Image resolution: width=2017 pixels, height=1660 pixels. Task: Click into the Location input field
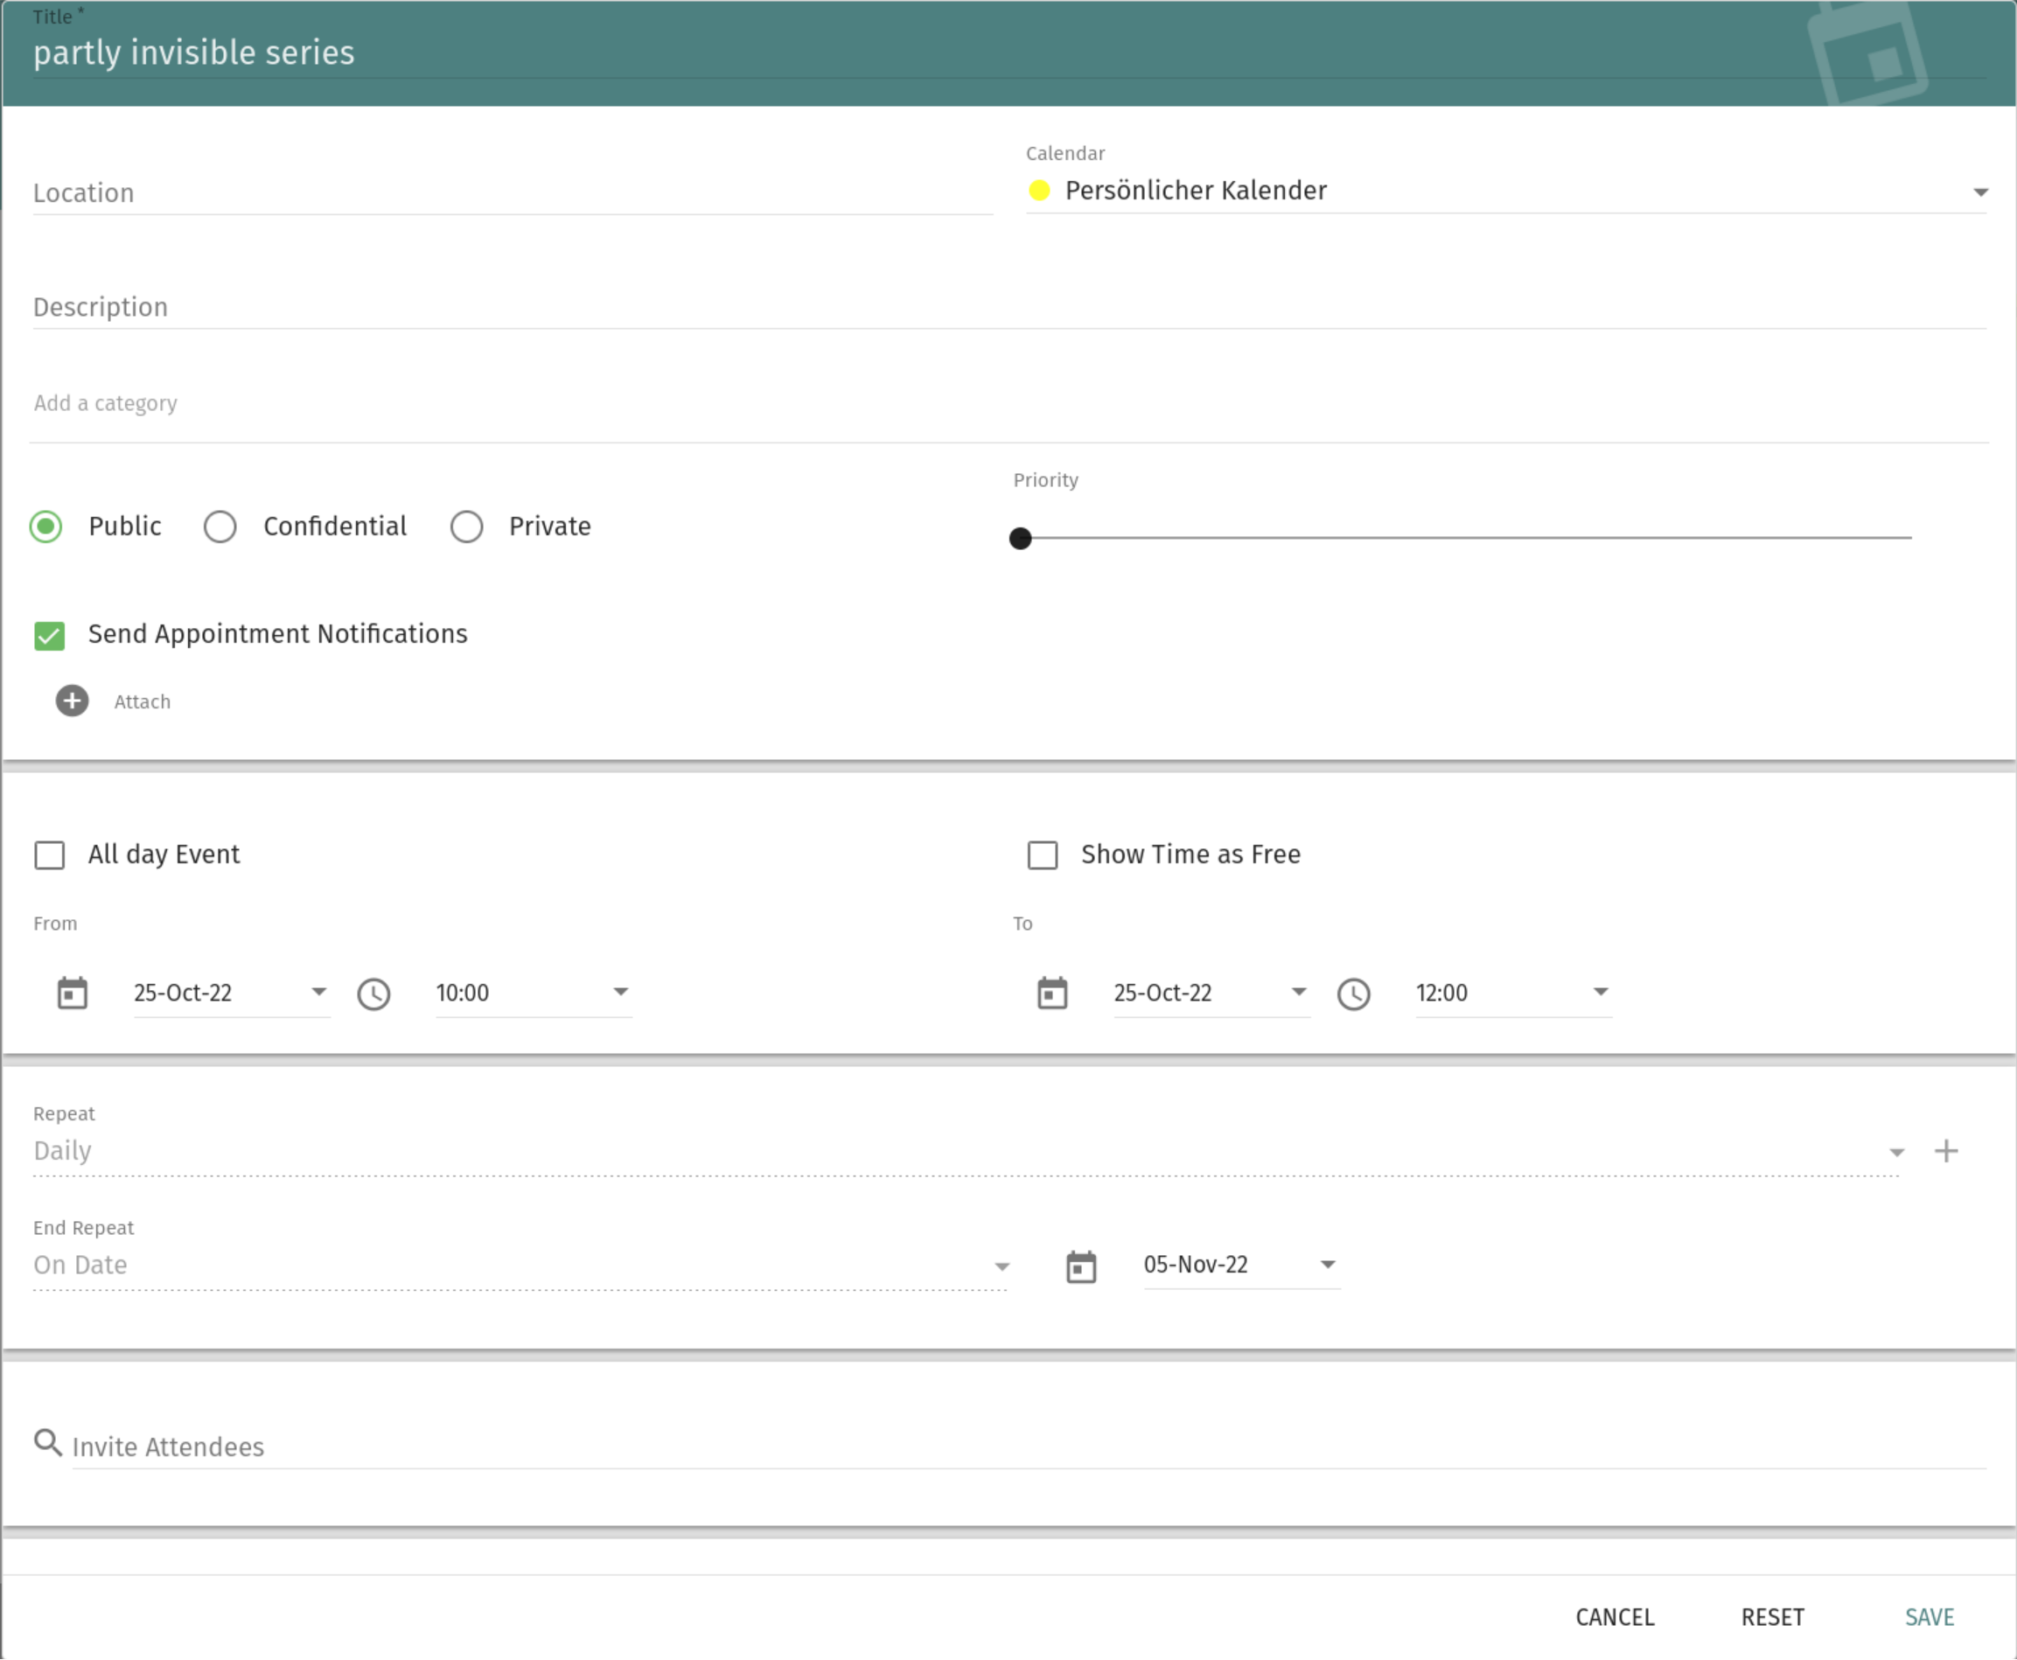coord(512,193)
